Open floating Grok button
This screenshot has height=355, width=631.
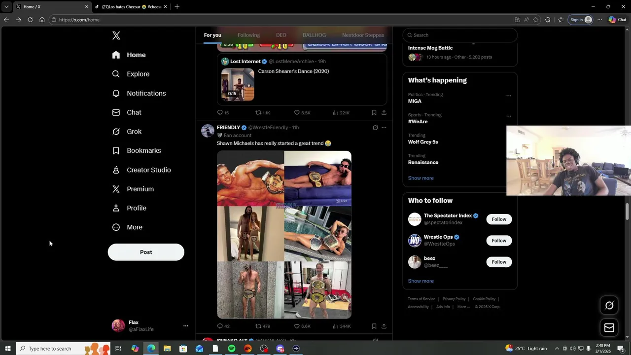[x=609, y=305]
